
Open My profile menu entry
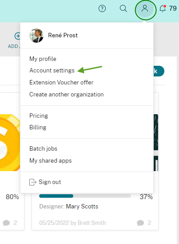43,59
